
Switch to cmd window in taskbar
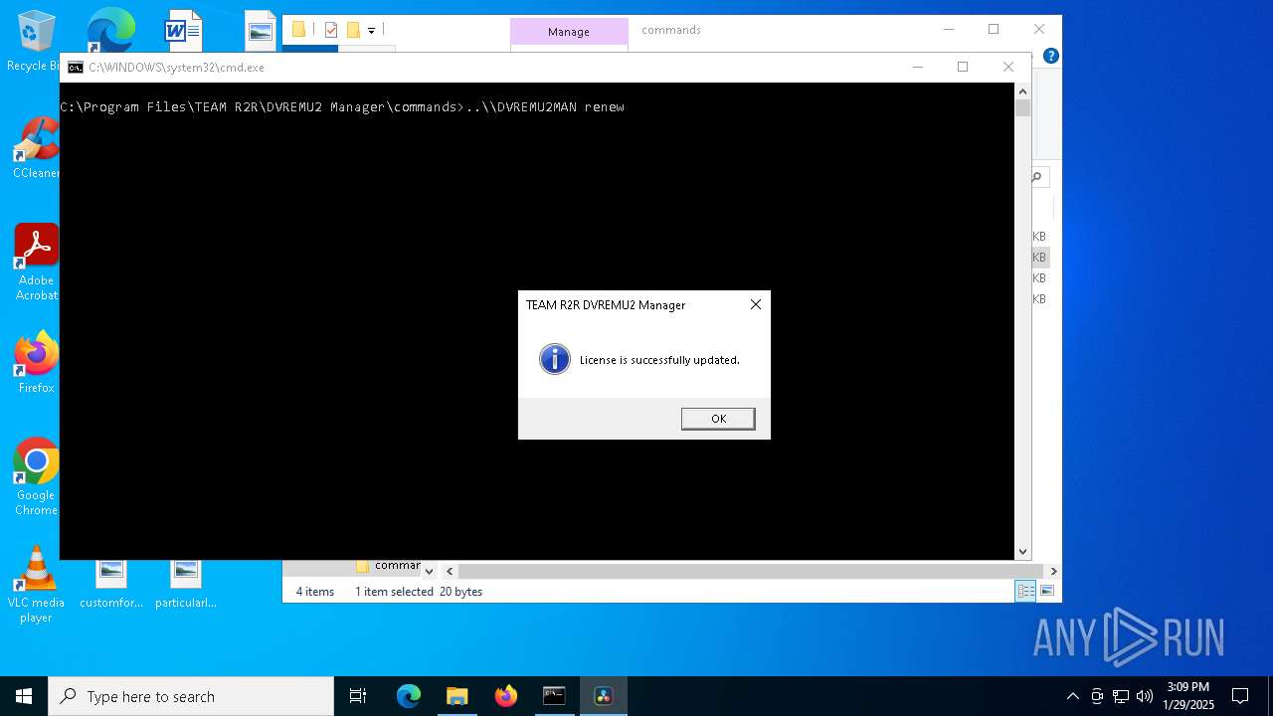(554, 696)
